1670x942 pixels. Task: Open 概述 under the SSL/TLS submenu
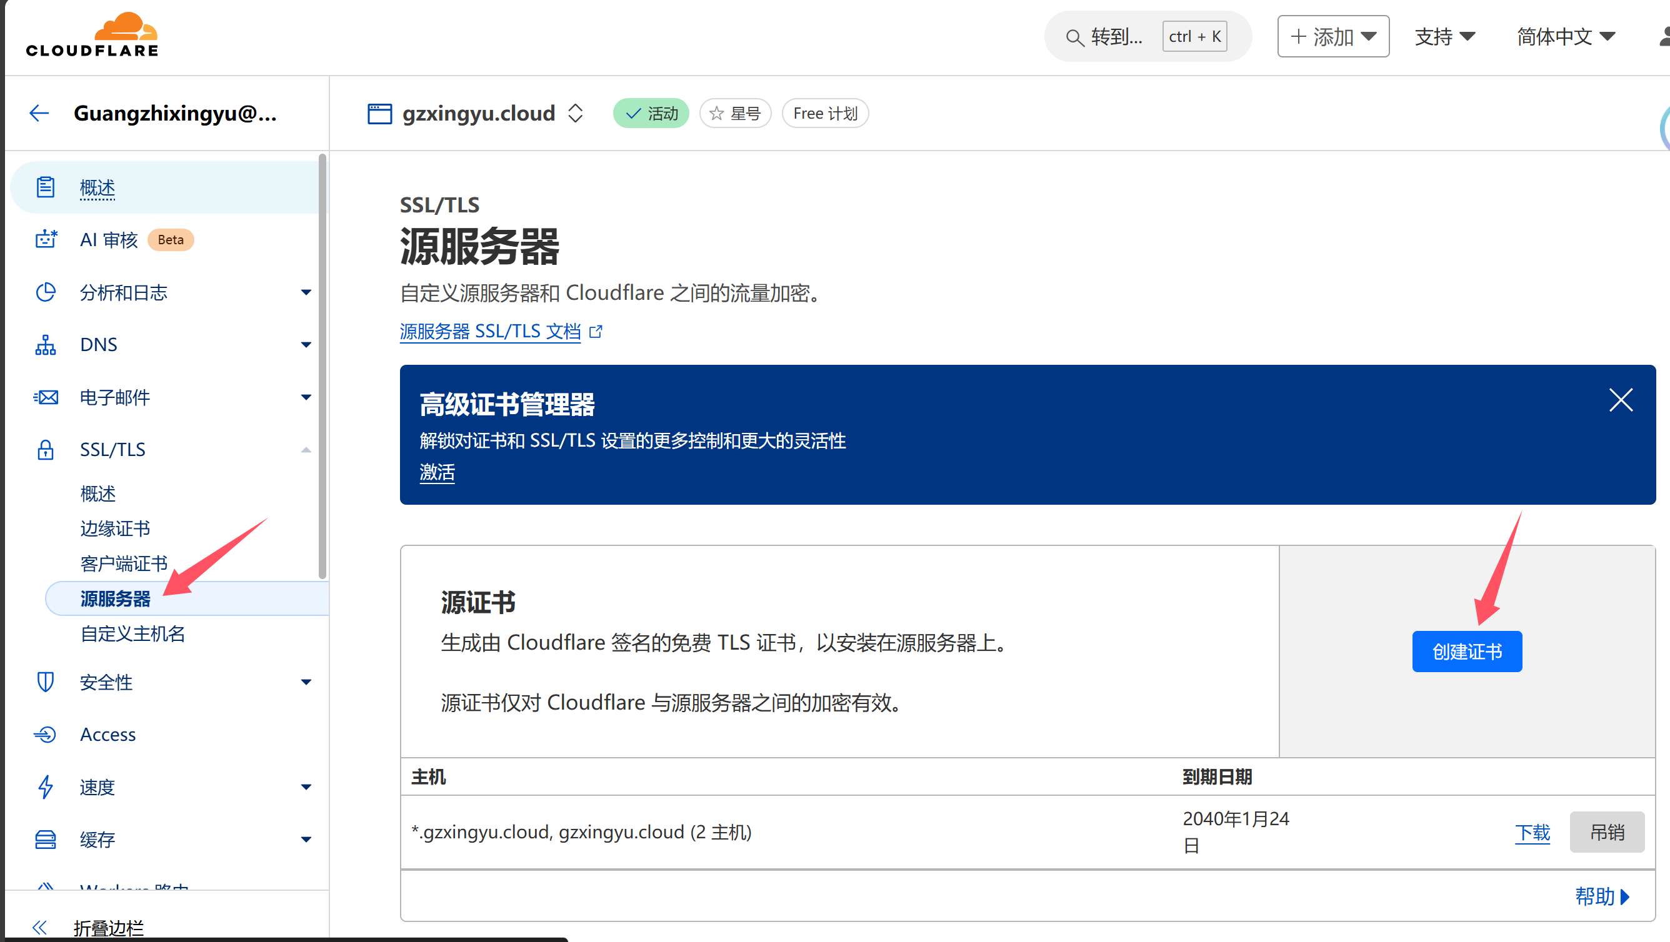pyautogui.click(x=98, y=493)
